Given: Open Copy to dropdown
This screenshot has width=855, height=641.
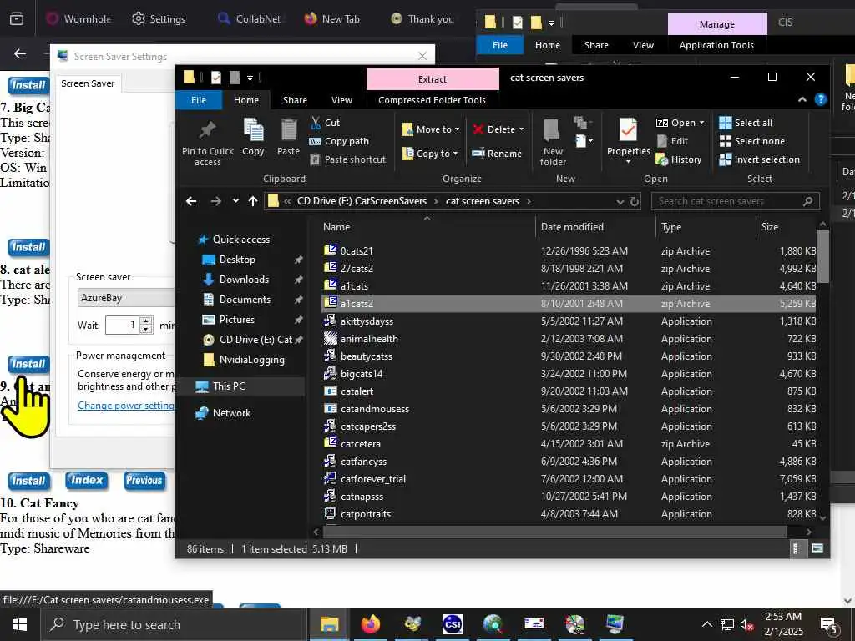Looking at the screenshot, I should [x=430, y=154].
